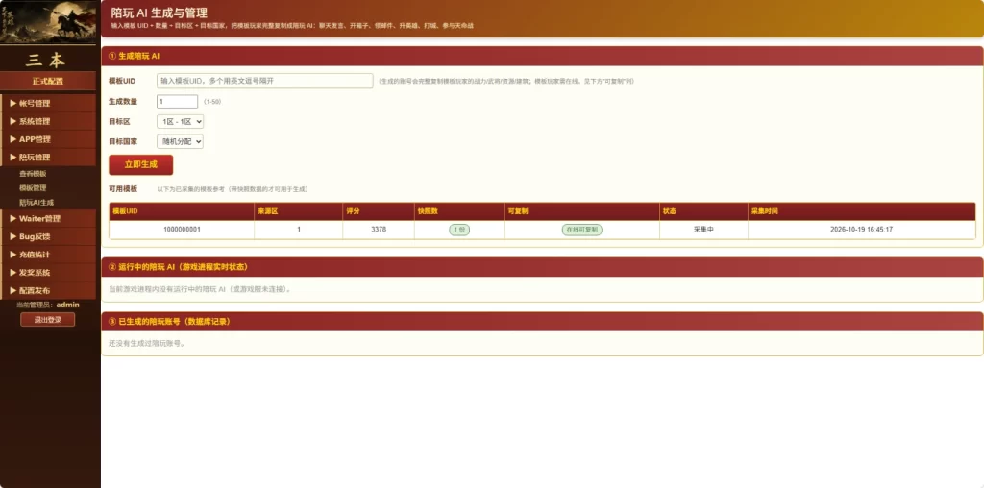Click the 采集时间 column header
The width and height of the screenshot is (984, 488).
(x=862, y=211)
